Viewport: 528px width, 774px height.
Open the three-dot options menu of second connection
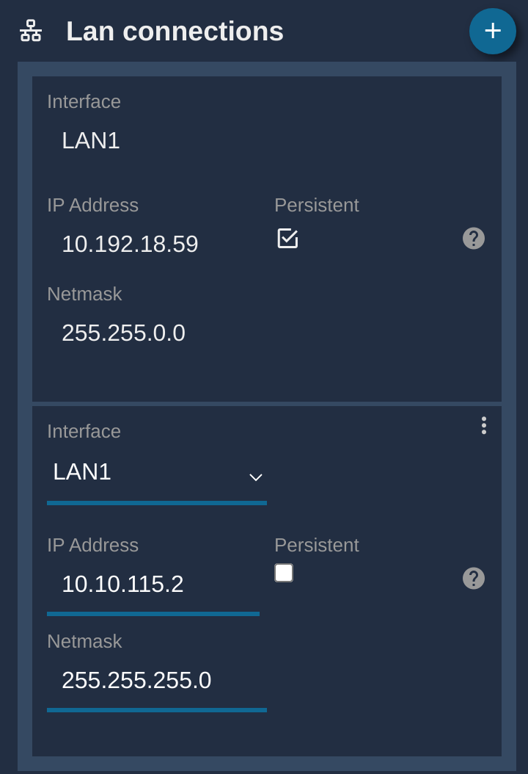click(x=483, y=425)
